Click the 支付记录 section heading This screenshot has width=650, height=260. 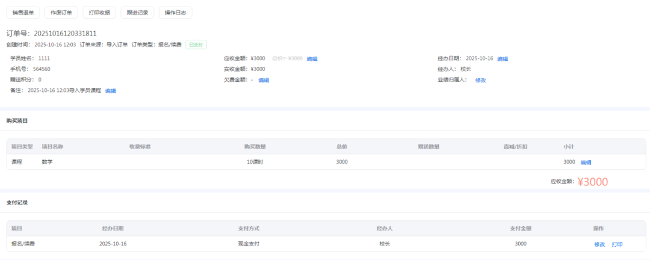[17, 203]
